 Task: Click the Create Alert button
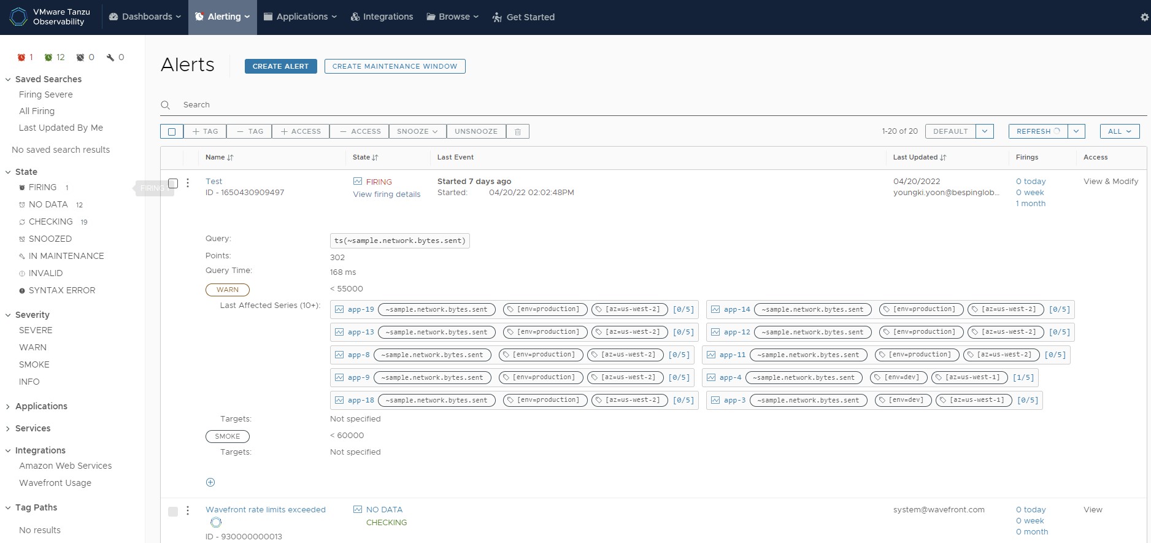coord(280,66)
